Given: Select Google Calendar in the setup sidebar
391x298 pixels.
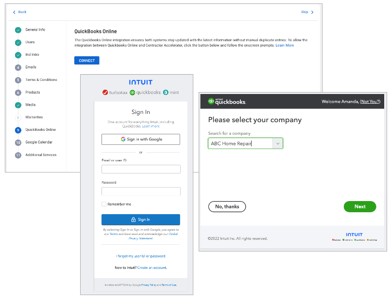Looking at the screenshot, I should click(39, 142).
